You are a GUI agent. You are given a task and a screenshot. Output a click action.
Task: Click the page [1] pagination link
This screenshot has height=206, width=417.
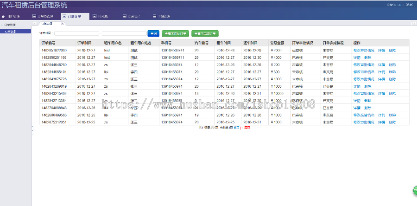[x=242, y=128]
